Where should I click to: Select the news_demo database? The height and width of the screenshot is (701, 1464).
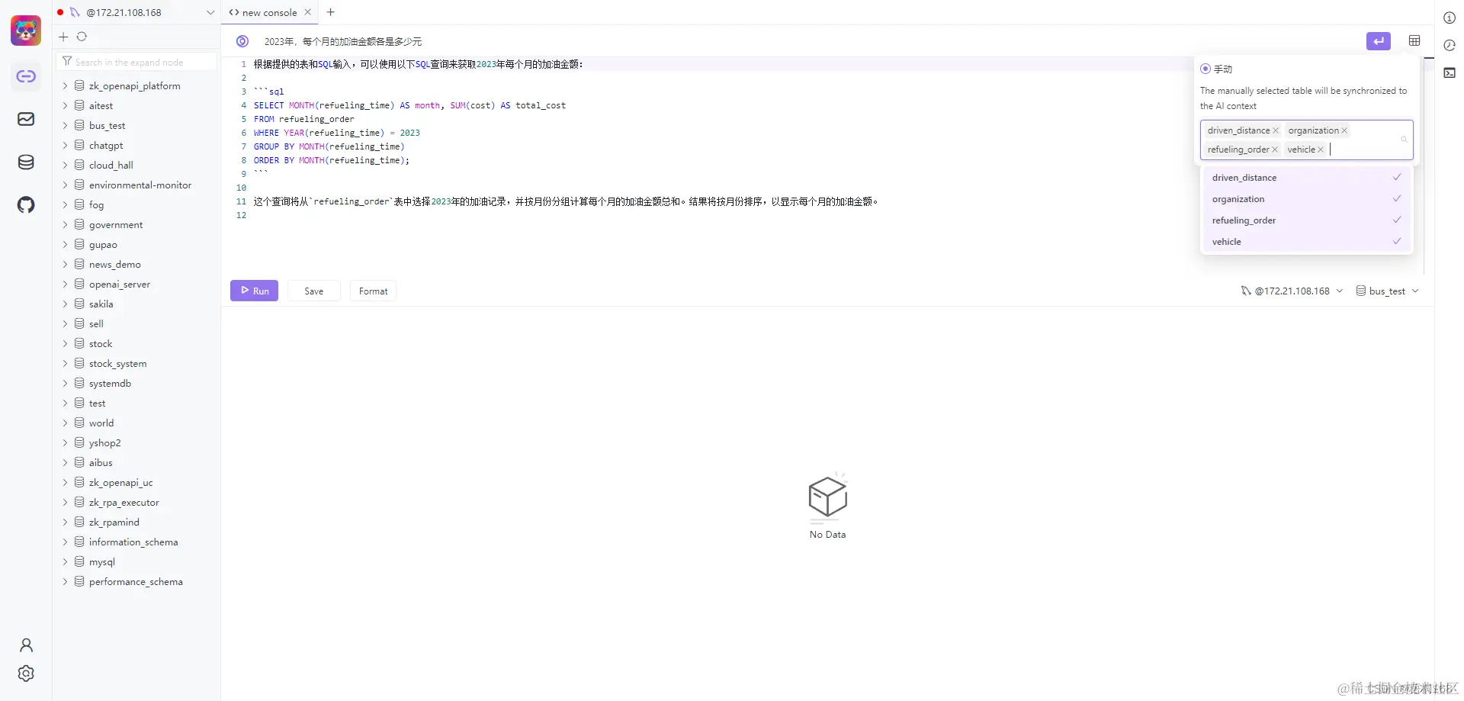tap(114, 264)
